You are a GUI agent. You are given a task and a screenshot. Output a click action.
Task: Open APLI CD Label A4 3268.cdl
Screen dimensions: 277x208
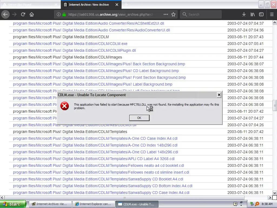pyautogui.click(x=94, y=159)
